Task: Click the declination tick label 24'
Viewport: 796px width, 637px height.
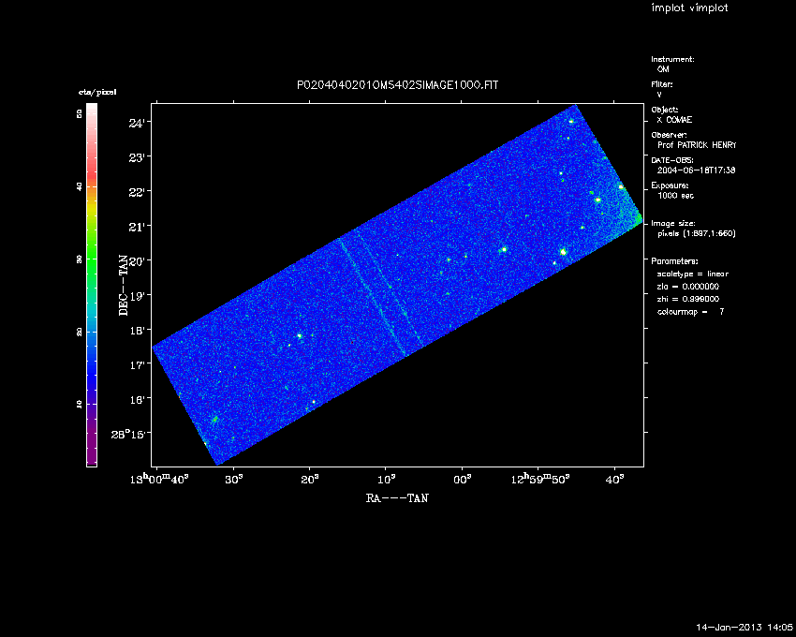Action: 137,123
